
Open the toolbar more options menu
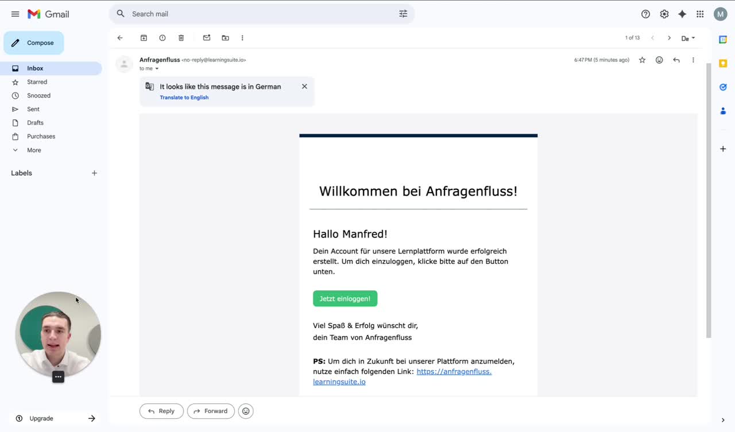(242, 38)
